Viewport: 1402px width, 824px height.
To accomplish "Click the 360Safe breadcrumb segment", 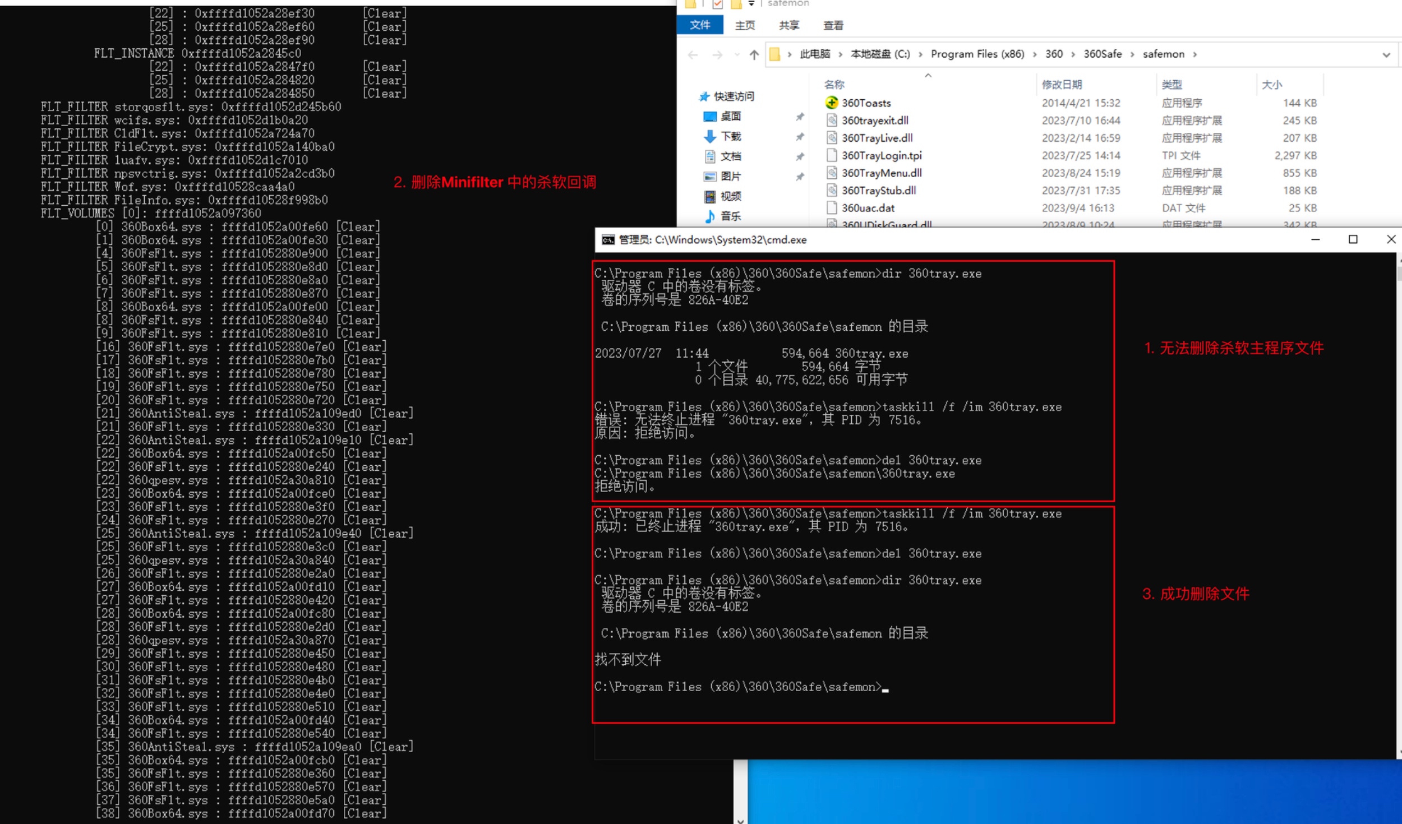I will pyautogui.click(x=1102, y=54).
